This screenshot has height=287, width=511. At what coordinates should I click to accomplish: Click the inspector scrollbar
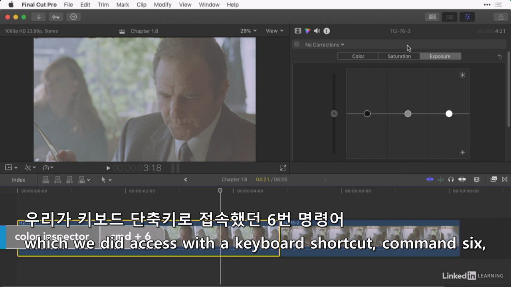[508, 90]
